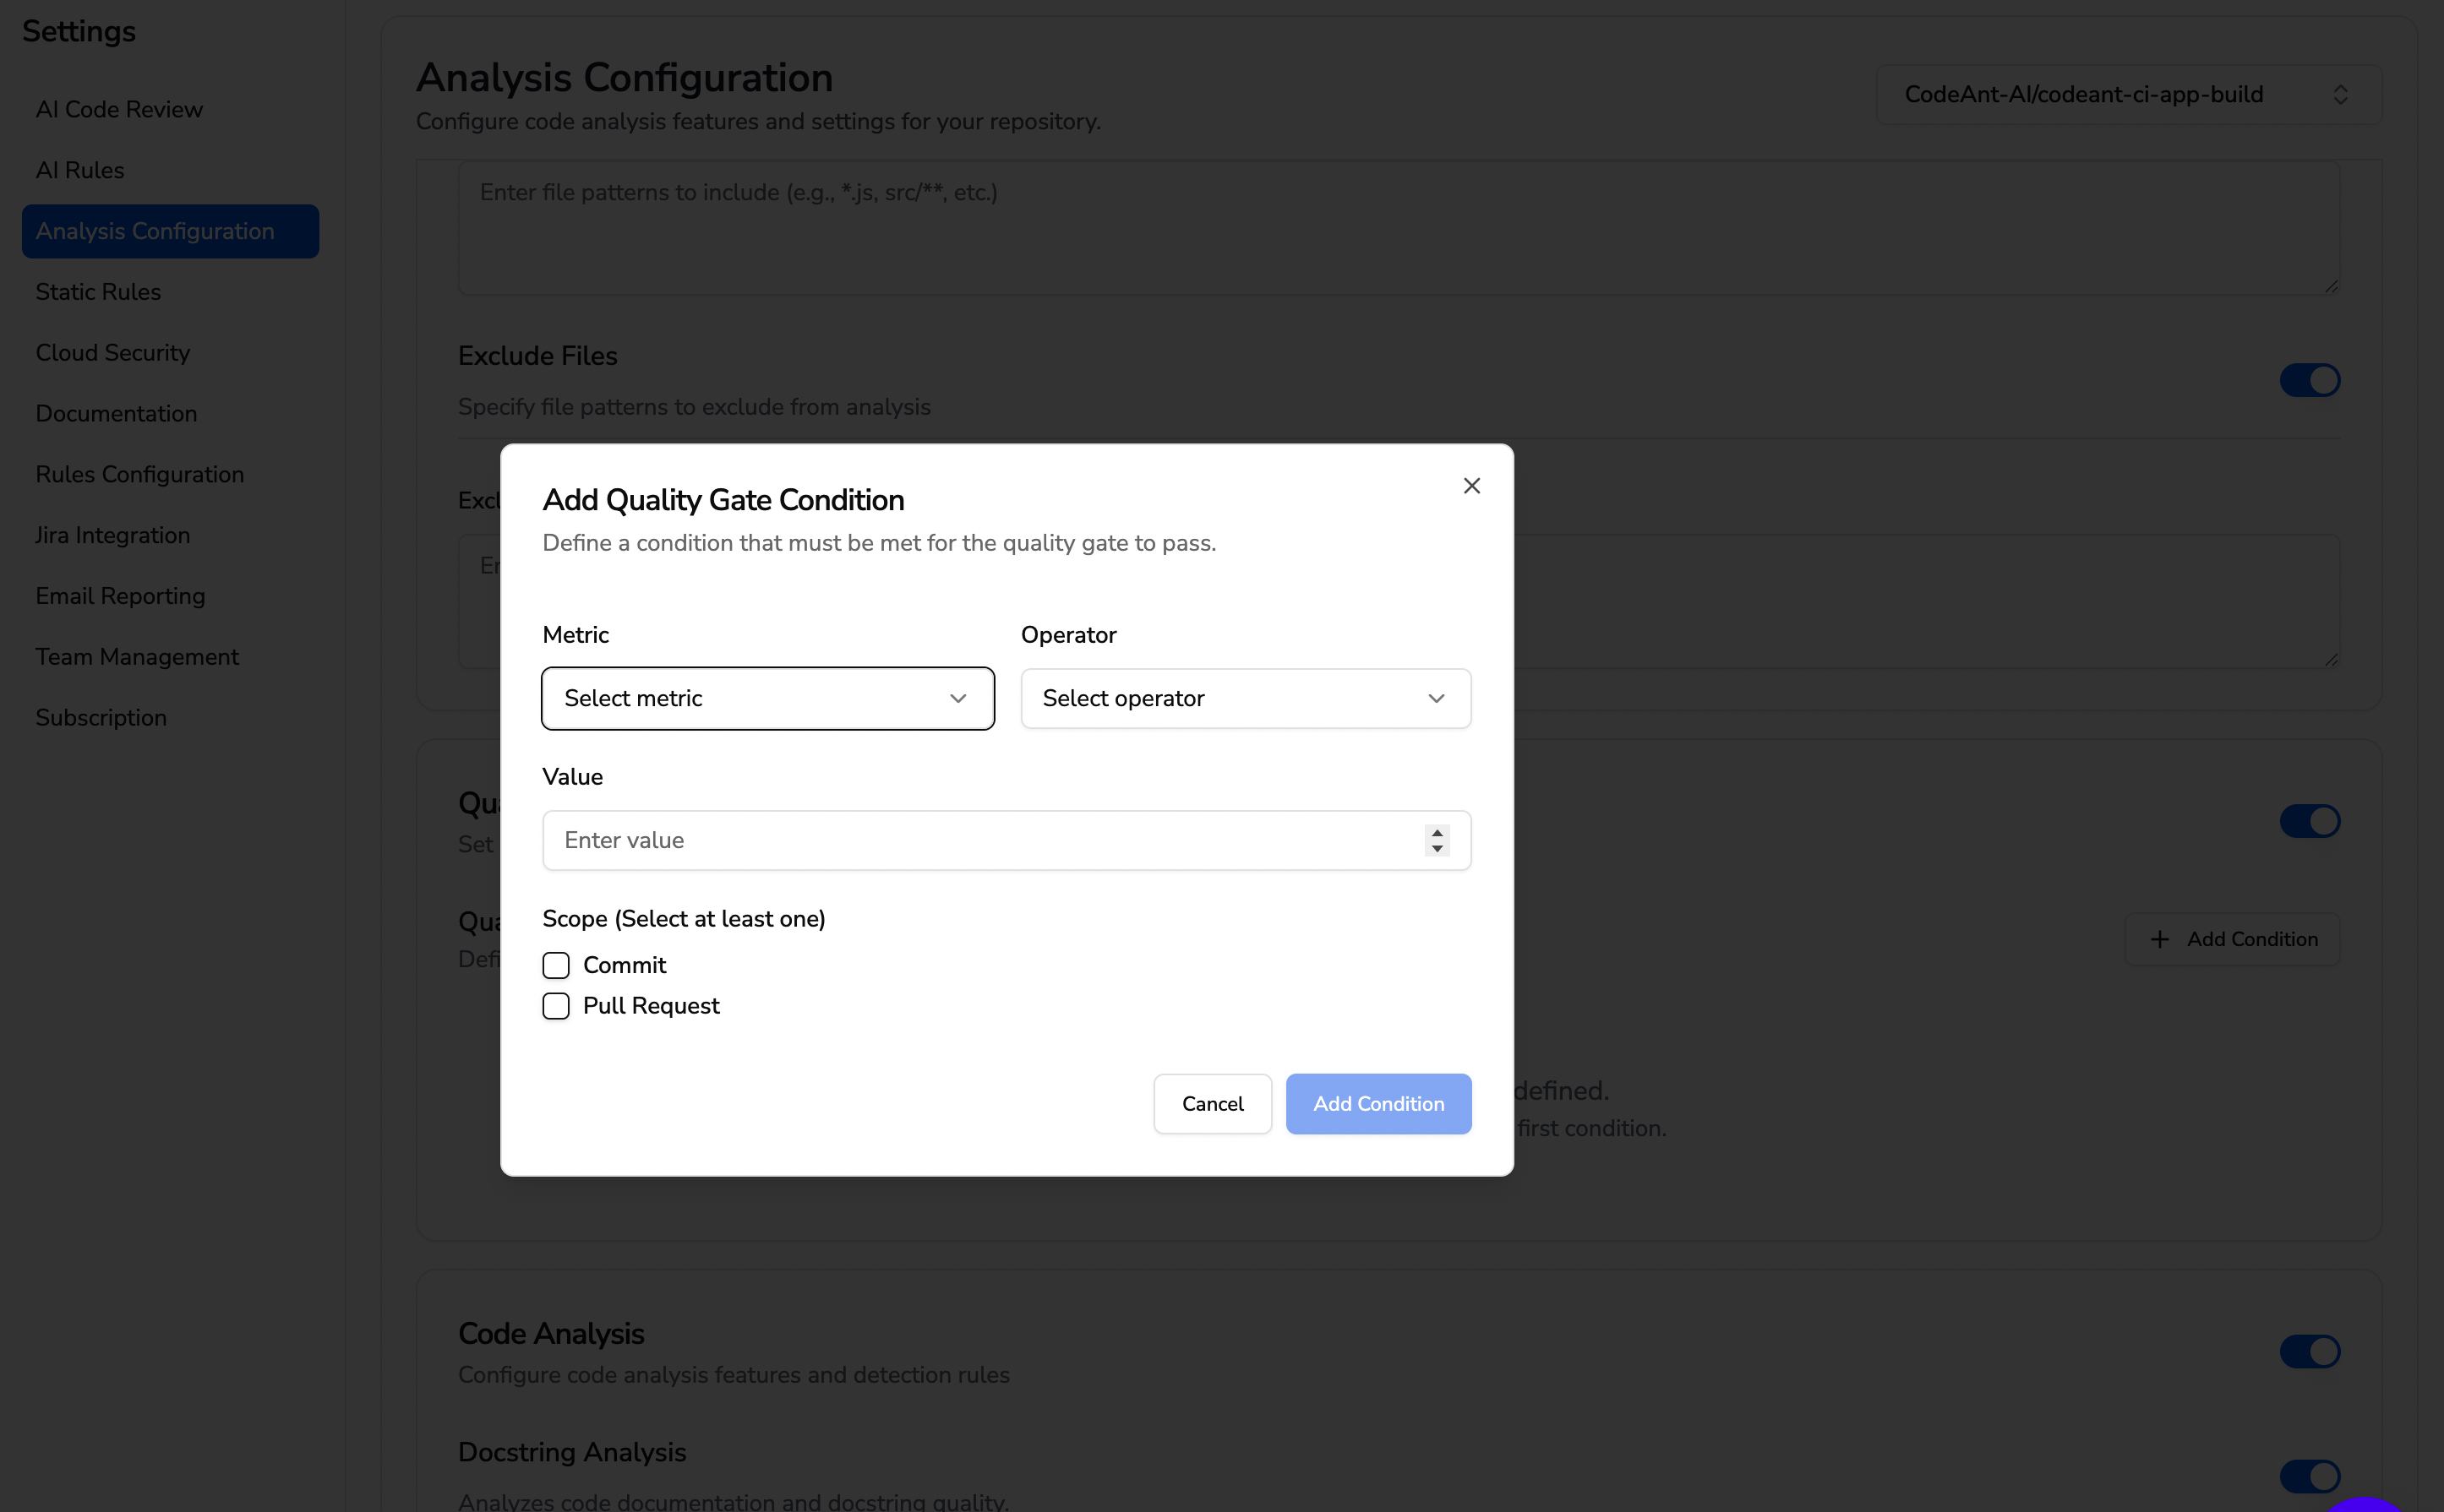Click the blue Add Condition button
Viewport: 2444px width, 1512px height.
pyautogui.click(x=1377, y=1103)
